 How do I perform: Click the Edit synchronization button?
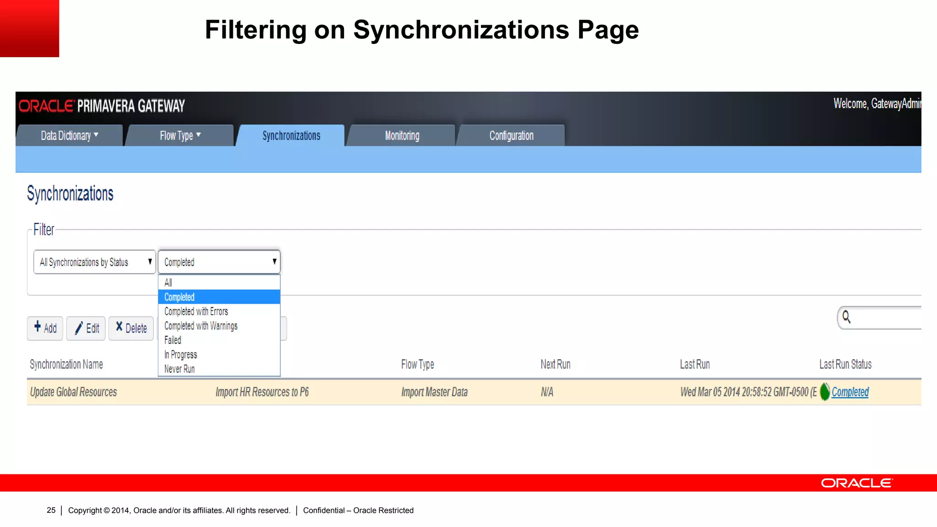point(86,328)
